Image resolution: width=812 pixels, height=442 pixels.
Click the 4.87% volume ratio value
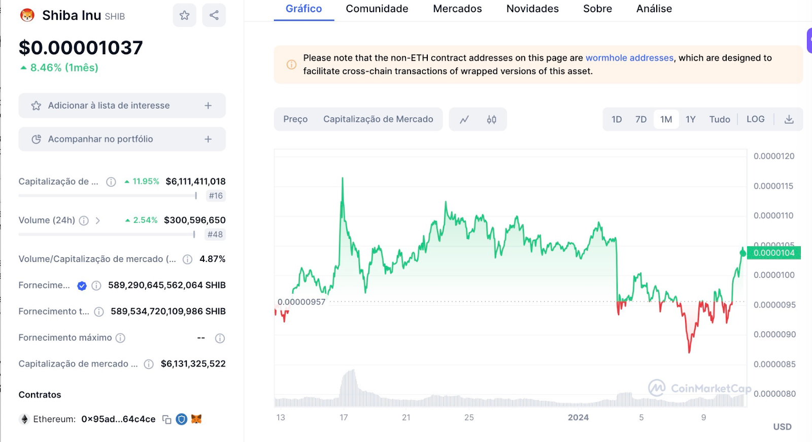(x=213, y=259)
